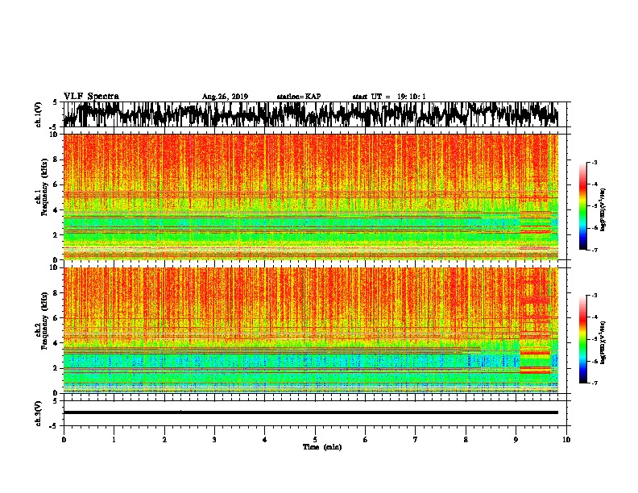Image resolution: width=638 pixels, height=493 pixels.
Task: Click the "-3" label on ch.2 color bar
Action: 594,296
